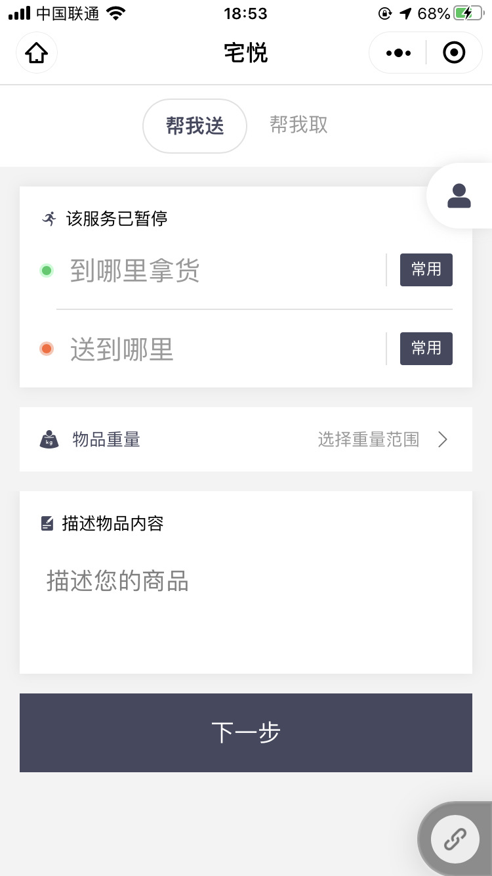Tap 常用 button beside delivery address

(x=426, y=349)
